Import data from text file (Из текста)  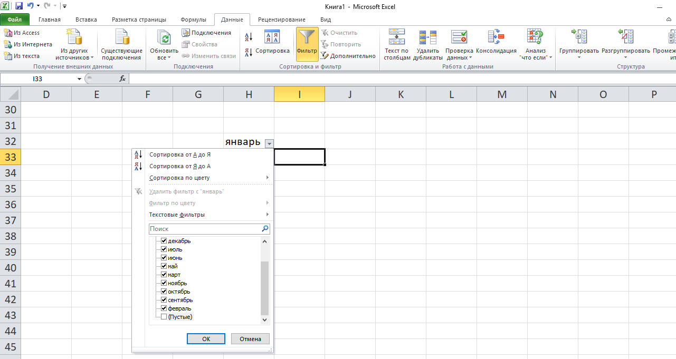(x=22, y=56)
